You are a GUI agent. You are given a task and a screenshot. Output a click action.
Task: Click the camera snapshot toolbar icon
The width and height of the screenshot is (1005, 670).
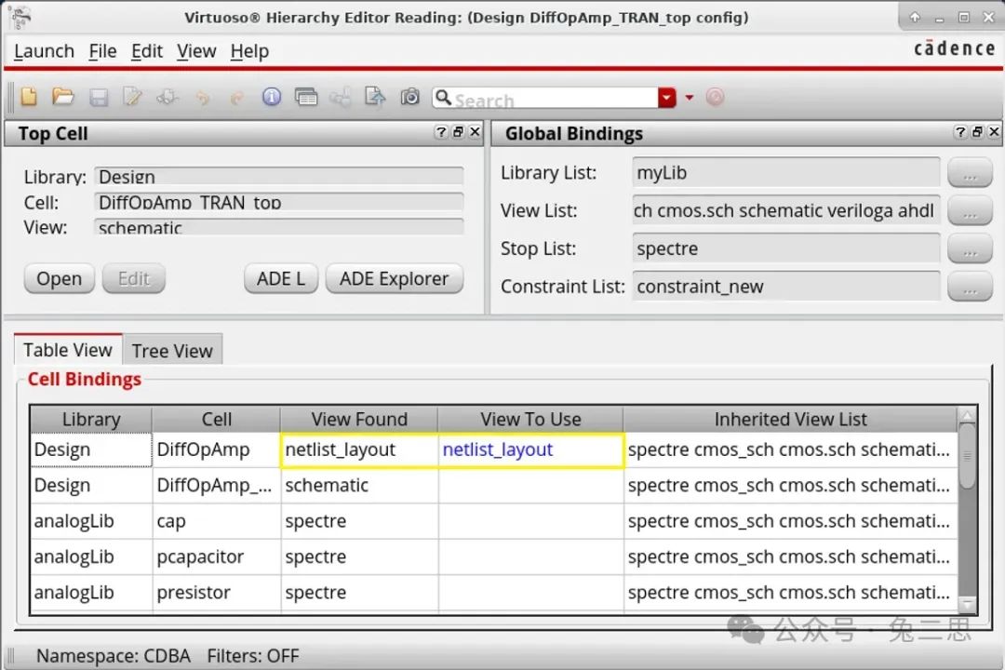pos(409,97)
